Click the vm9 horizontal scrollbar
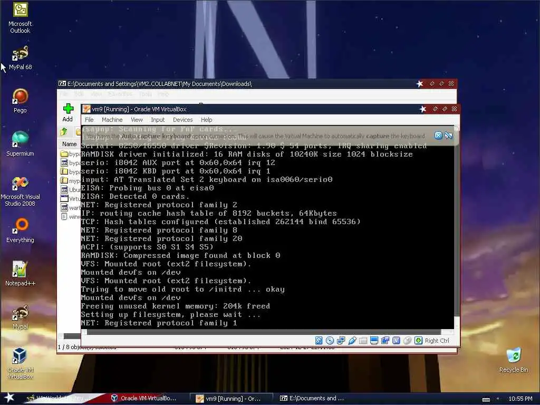This screenshot has height=405, width=540. pyautogui.click(x=264, y=332)
